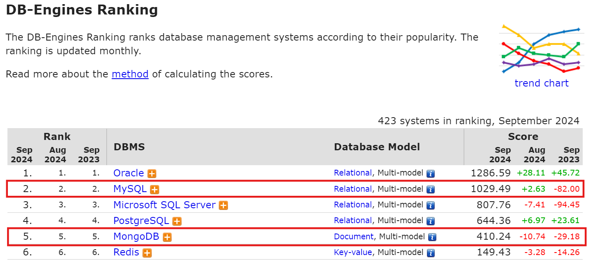Image resolution: width=591 pixels, height=260 pixels.
Task: Click the Relational model link for Oracle
Action: (353, 173)
